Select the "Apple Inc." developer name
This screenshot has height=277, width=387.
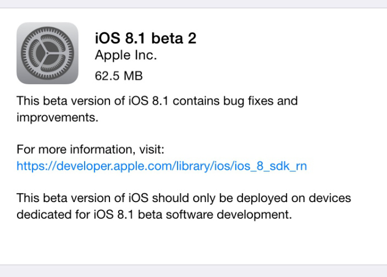point(126,55)
